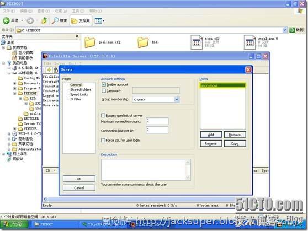Select Control Panel (控制面板) icon in tree
Image resolution: width=308 pixels, height=231 pixels.
15,139
